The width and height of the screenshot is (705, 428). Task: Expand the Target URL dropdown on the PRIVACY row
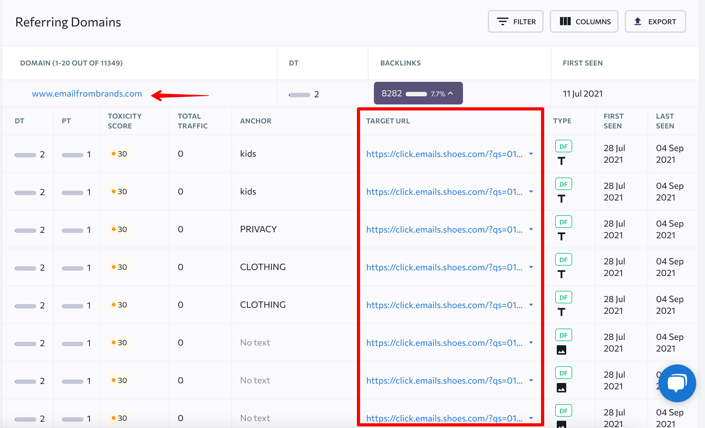pyautogui.click(x=531, y=230)
